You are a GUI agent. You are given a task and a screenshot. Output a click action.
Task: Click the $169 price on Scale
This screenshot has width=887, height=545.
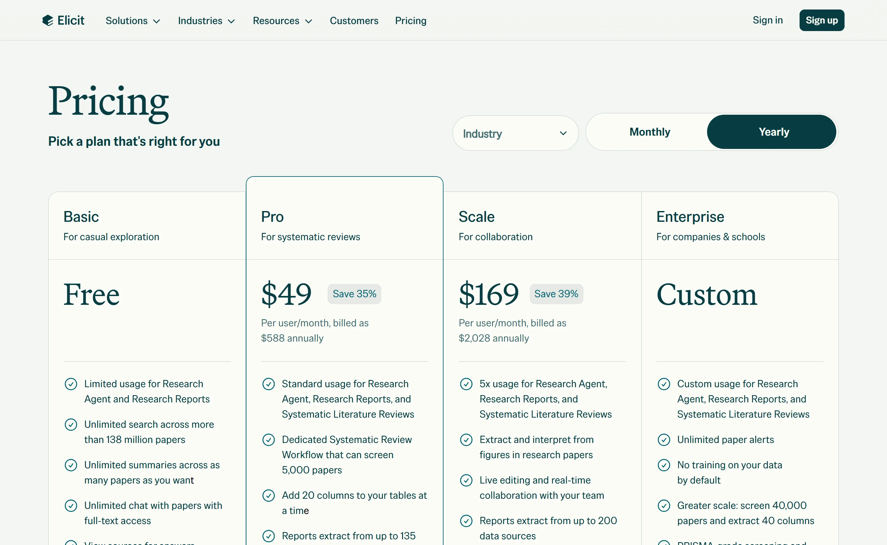click(489, 294)
